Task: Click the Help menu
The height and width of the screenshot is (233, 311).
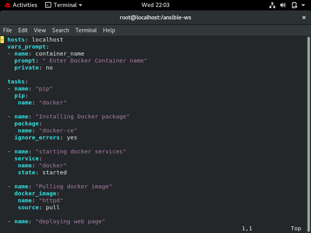Action: click(x=109, y=30)
